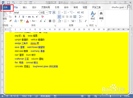Open the 编辑 (Editing) binoculars button
This screenshot has height=98, width=133.
click(x=101, y=16)
